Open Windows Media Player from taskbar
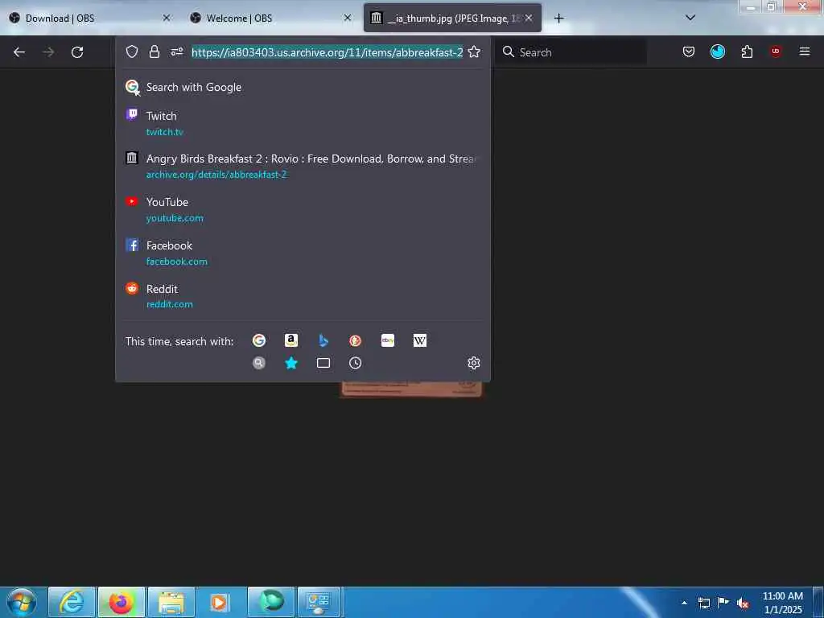This screenshot has width=824, height=618. [x=220, y=602]
